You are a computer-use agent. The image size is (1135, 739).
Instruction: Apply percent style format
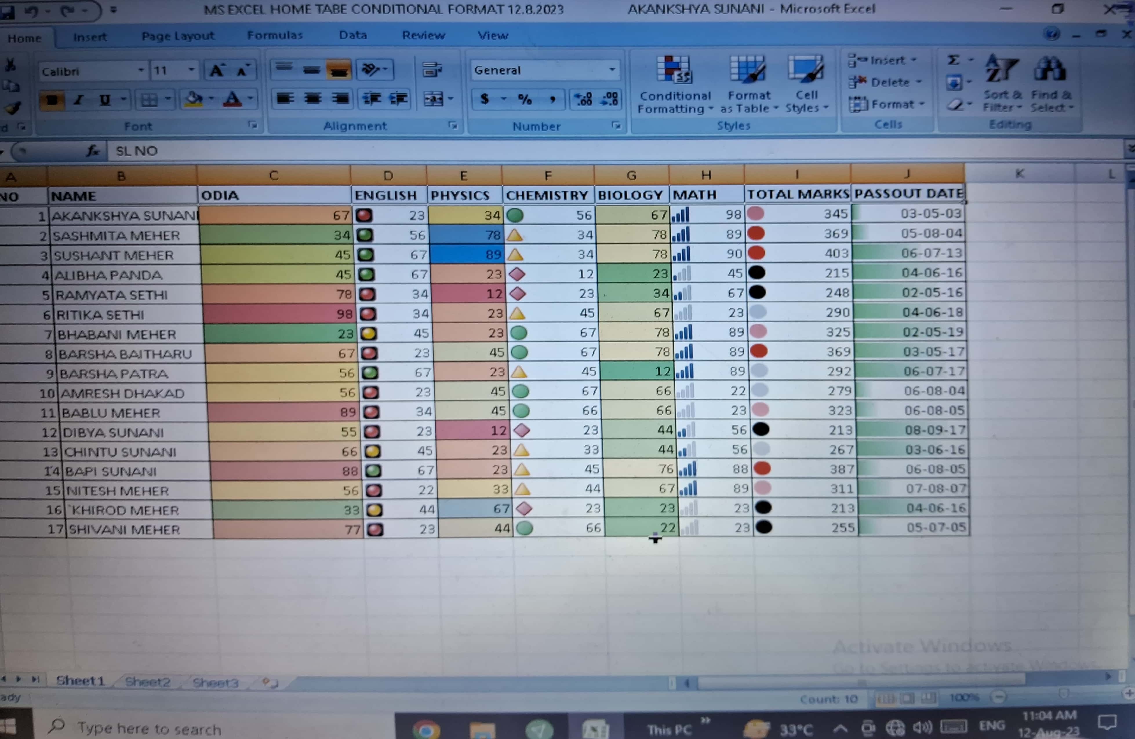[x=525, y=99]
